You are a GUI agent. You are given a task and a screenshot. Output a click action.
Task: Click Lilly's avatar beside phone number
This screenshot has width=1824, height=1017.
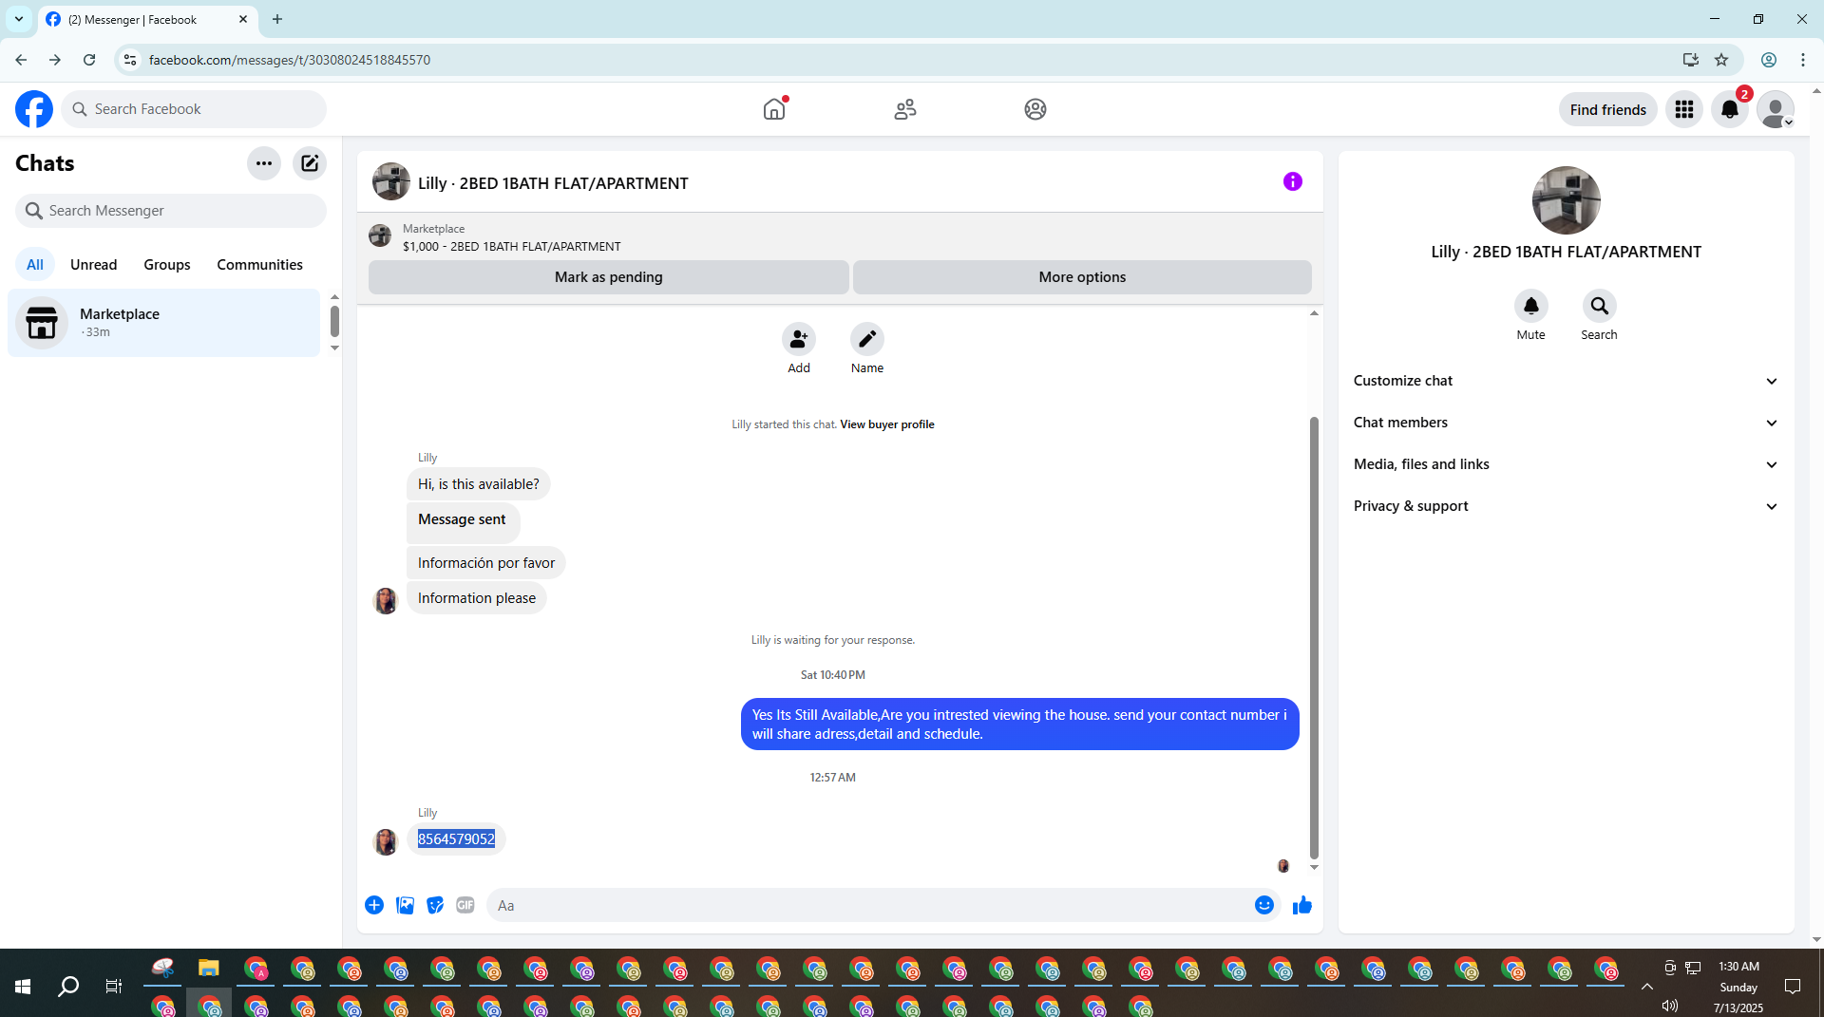[x=386, y=842]
